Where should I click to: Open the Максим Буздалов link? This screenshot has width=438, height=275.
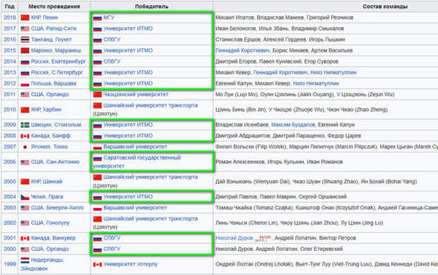click(x=293, y=124)
